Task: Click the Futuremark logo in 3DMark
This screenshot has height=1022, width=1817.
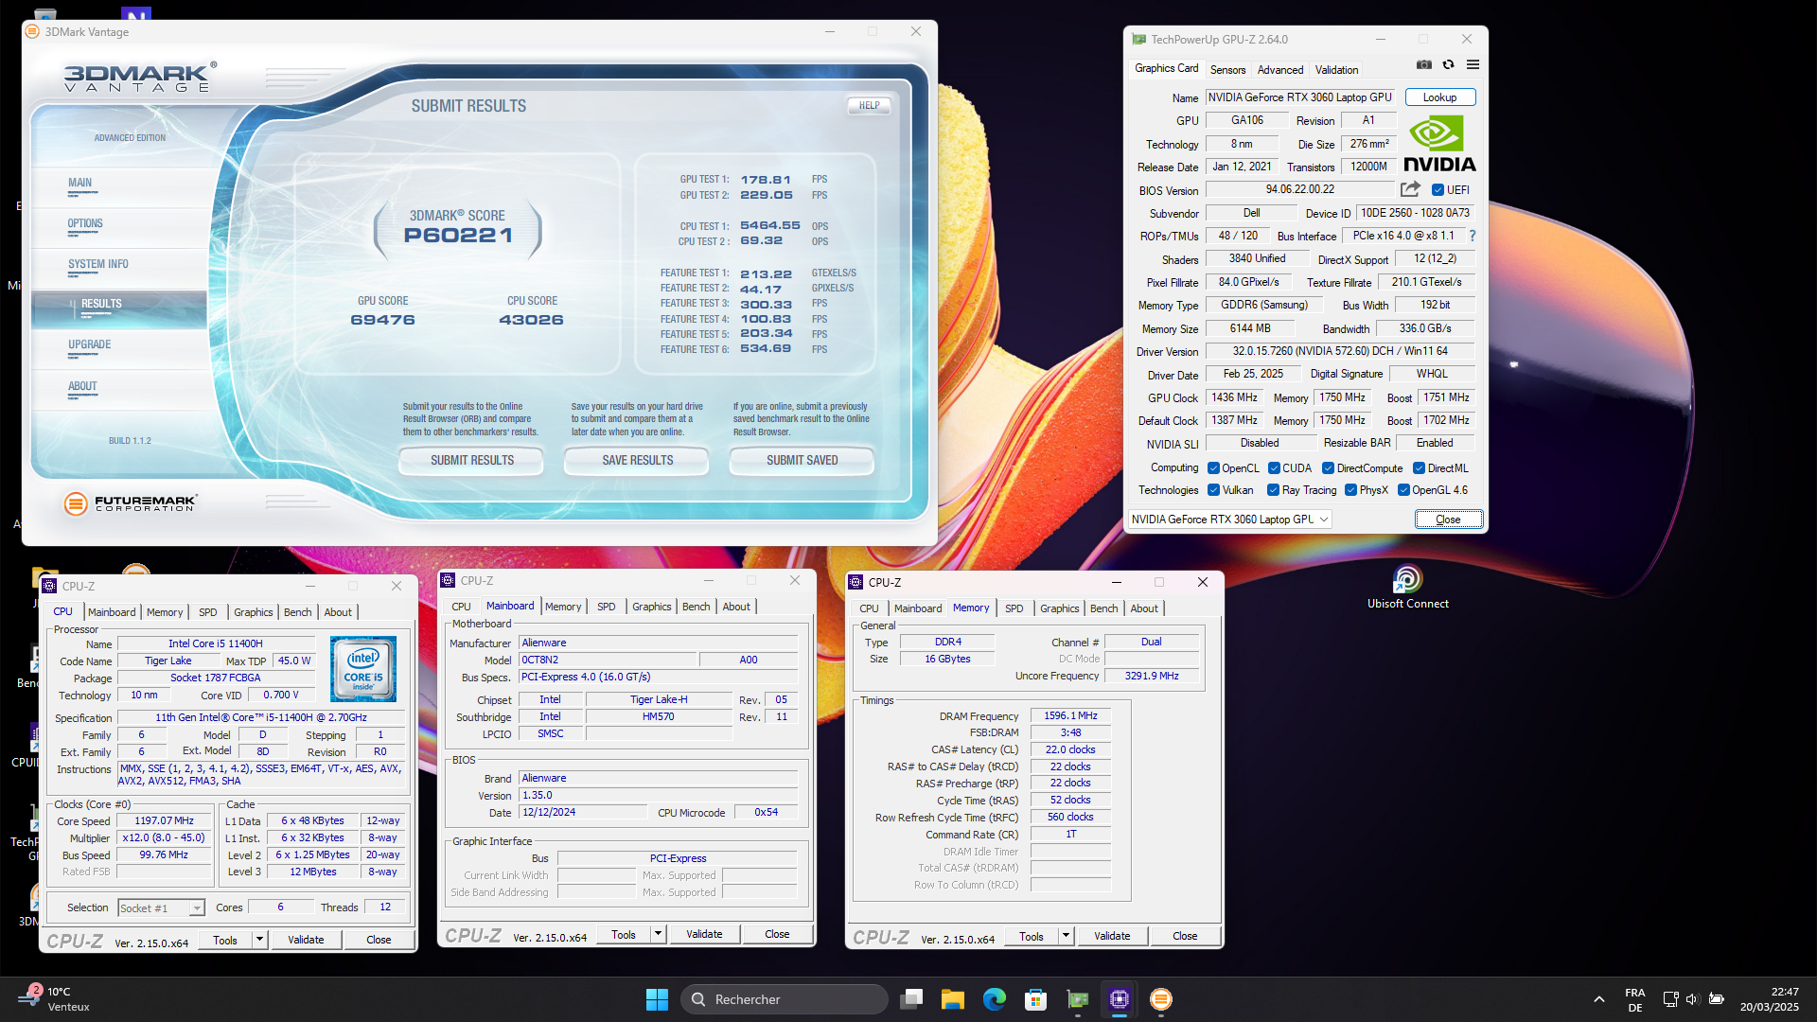Action: click(131, 503)
